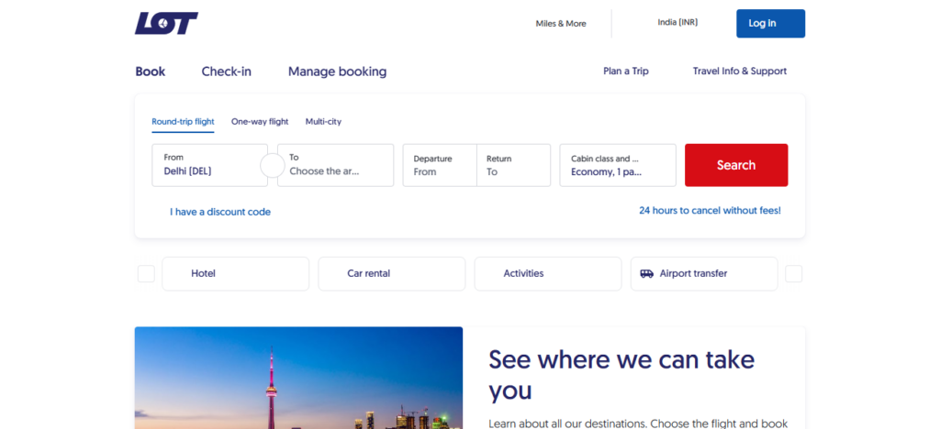The image size is (940, 429).
Task: Click the From field showing Delhi (DEL)
Action: pyautogui.click(x=210, y=165)
